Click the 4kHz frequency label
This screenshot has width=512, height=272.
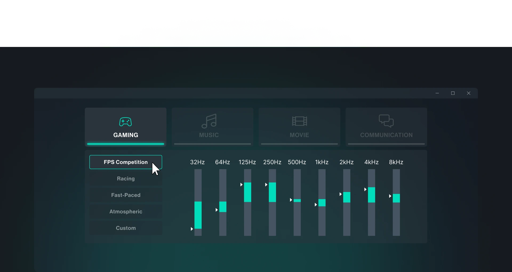(x=371, y=162)
